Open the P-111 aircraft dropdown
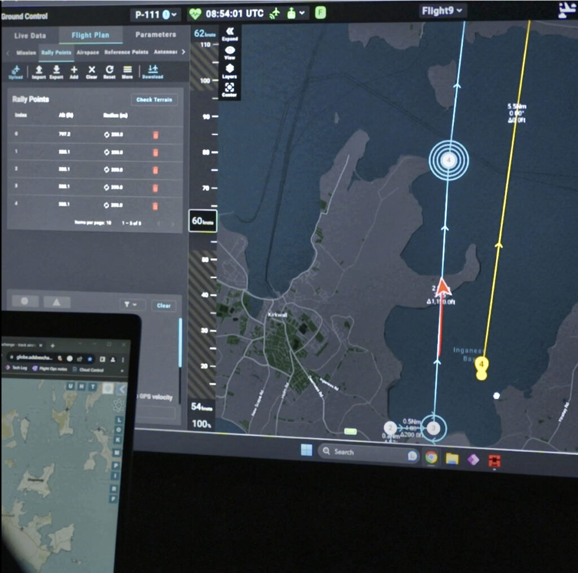Viewport: 578px width, 573px height. coord(155,14)
